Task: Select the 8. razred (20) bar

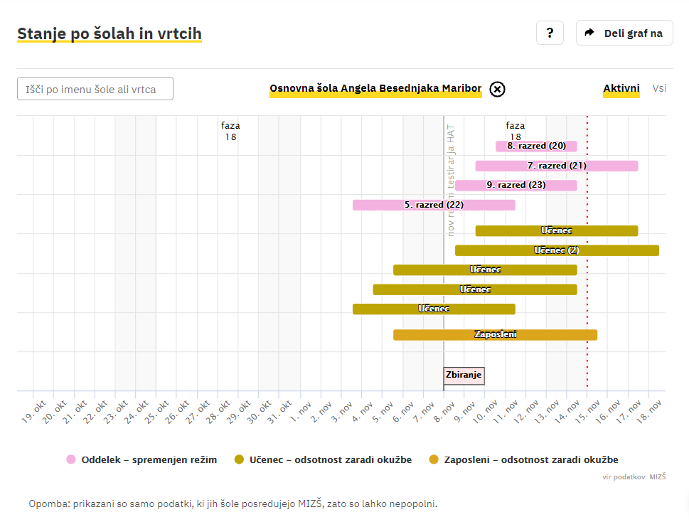Action: (x=536, y=146)
